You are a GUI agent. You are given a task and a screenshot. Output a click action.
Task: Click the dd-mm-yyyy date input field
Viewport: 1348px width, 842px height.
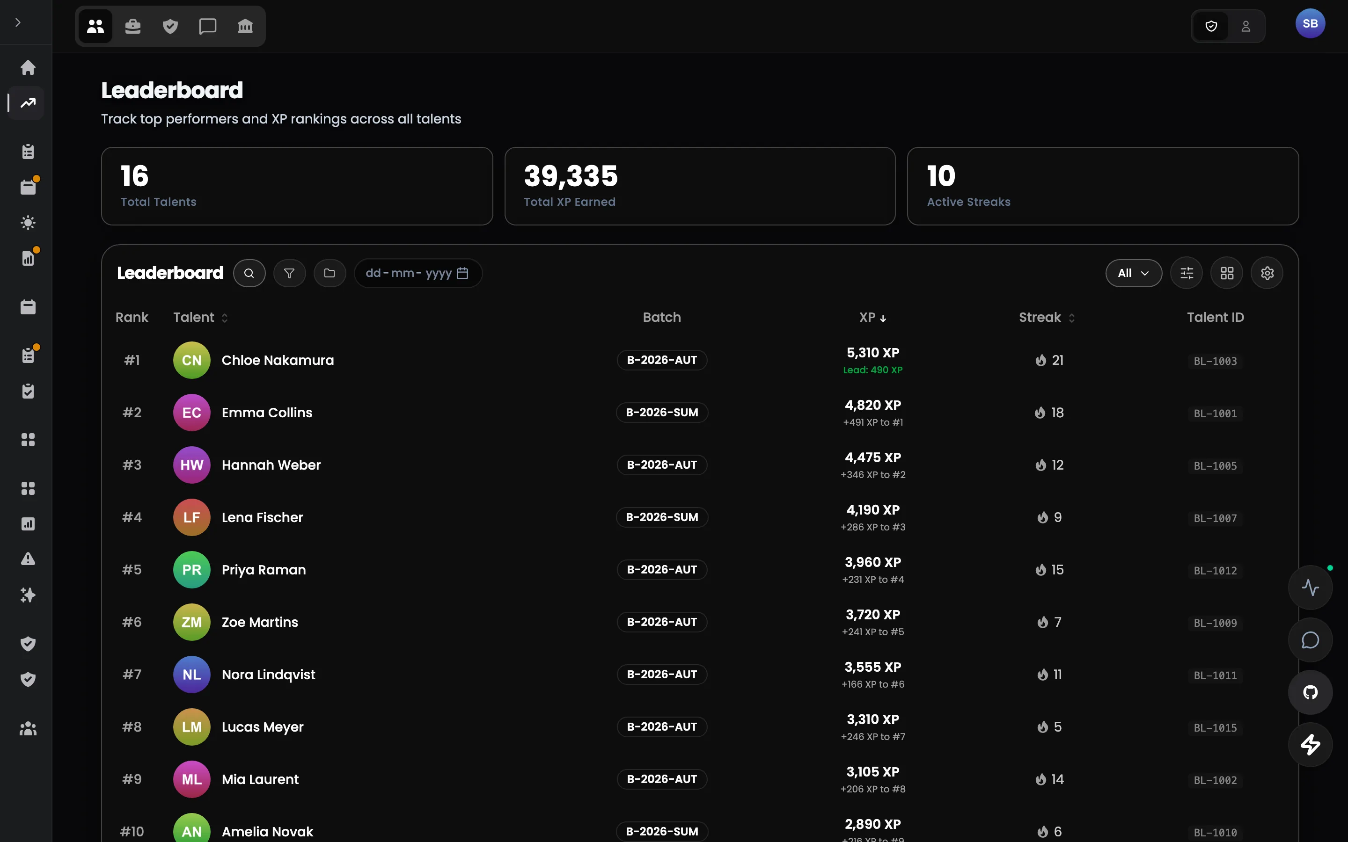point(418,274)
